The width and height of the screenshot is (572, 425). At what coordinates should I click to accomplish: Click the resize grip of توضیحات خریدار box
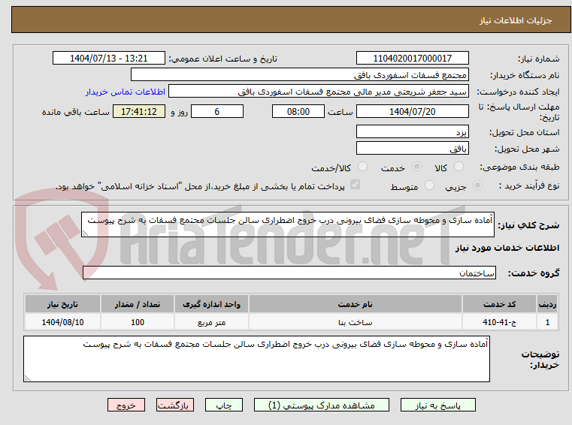(27, 378)
